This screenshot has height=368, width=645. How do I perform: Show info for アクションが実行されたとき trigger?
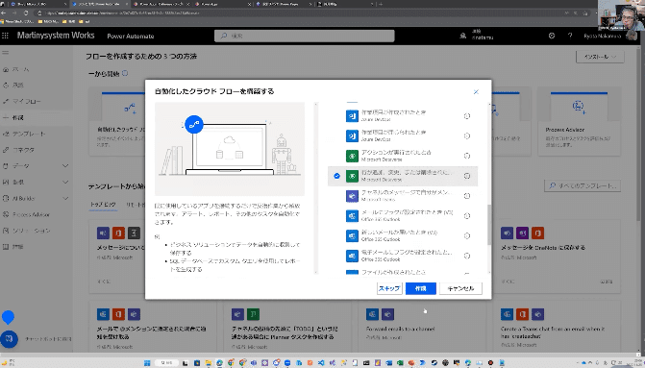(x=467, y=156)
